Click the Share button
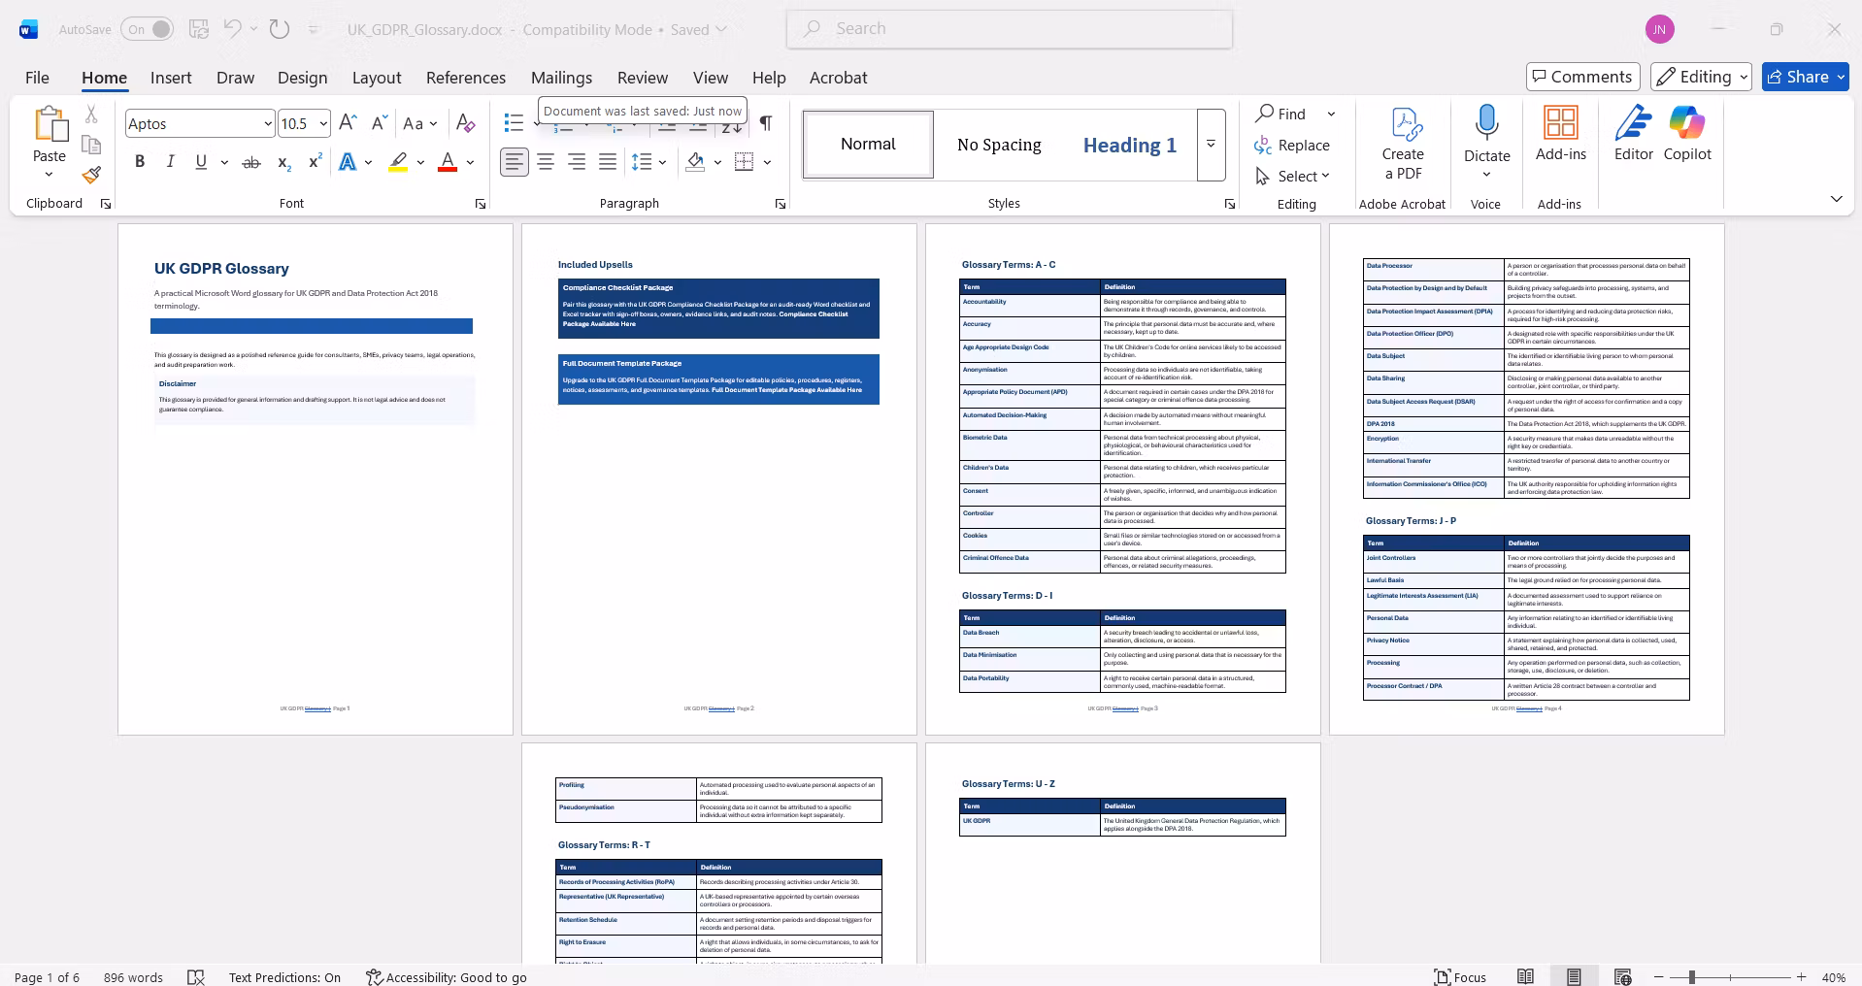The height and width of the screenshot is (986, 1862). [x=1806, y=77]
